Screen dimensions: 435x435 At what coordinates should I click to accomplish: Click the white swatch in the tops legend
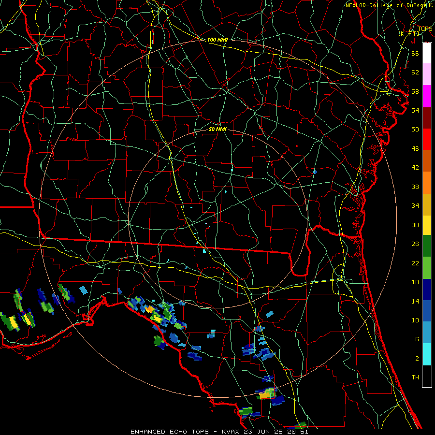pyautogui.click(x=427, y=53)
